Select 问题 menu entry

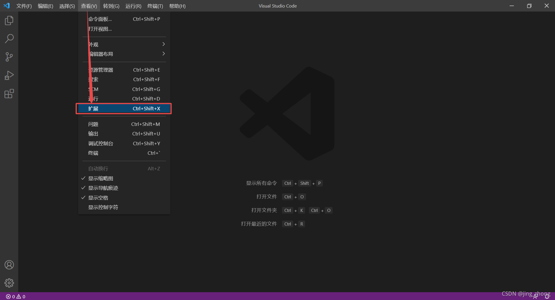tap(124, 124)
